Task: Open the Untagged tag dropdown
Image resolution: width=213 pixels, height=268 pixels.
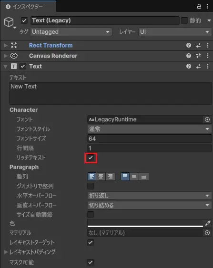Action: coord(71,32)
